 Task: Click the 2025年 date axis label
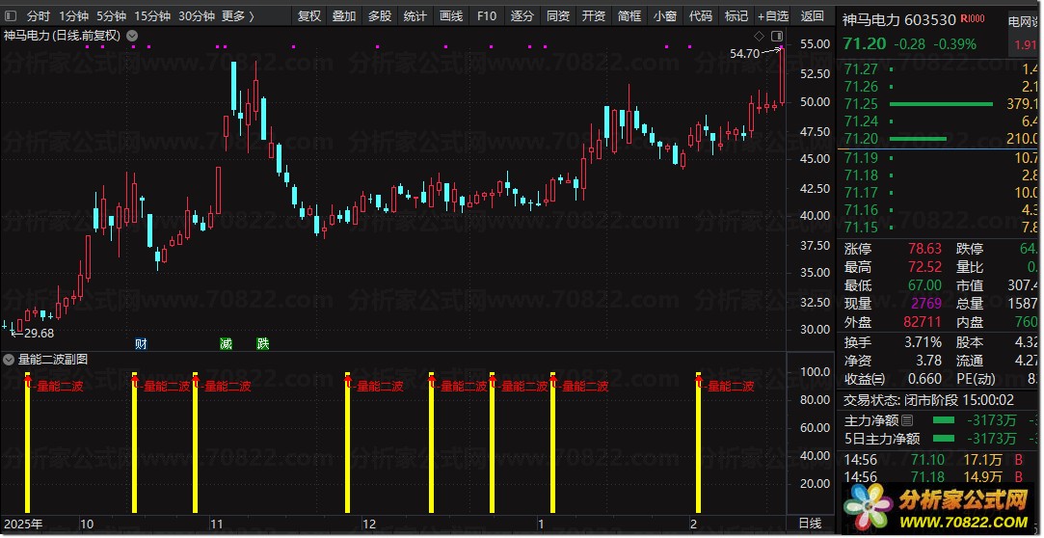coord(23,524)
